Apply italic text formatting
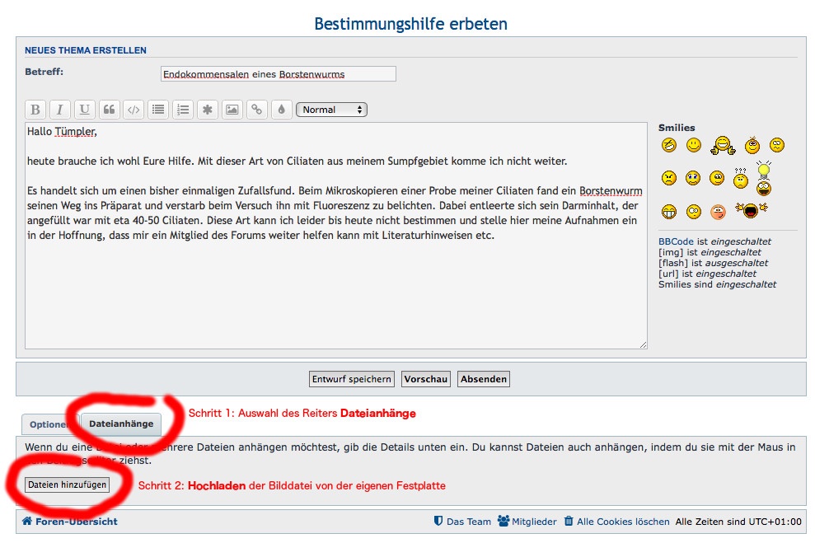Screen dimensions: 815x543 59,110
